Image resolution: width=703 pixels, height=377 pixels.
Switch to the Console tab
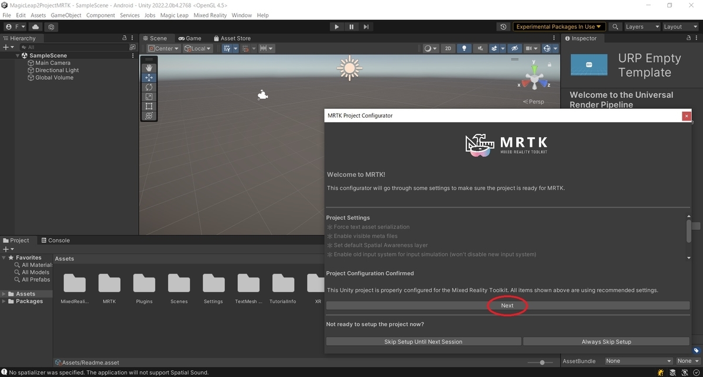tap(54, 240)
